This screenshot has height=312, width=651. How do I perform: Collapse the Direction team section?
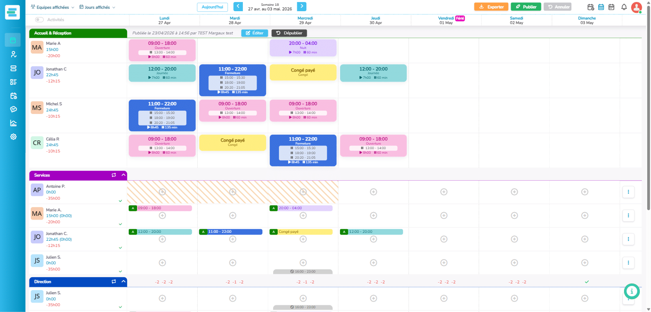tap(123, 282)
